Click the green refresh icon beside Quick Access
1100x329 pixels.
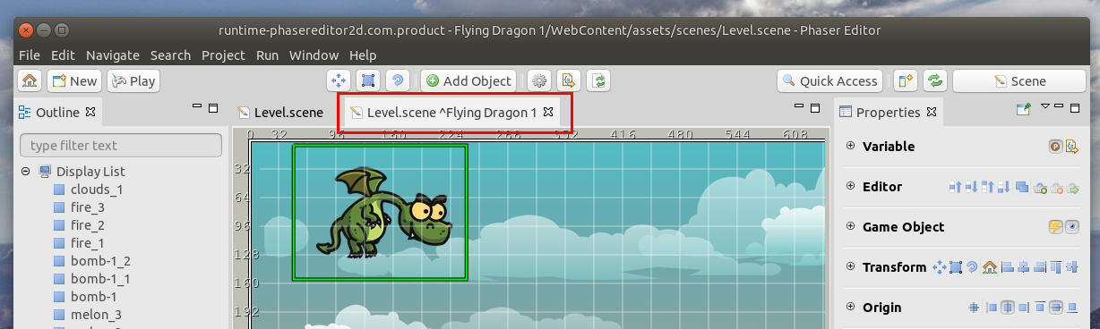coord(935,80)
